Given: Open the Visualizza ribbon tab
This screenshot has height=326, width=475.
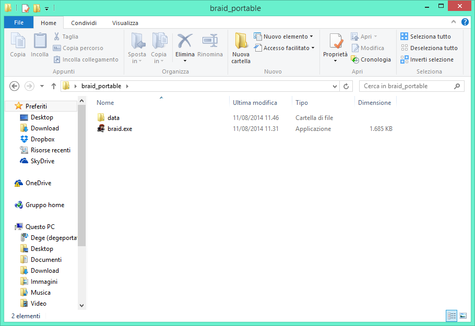Looking at the screenshot, I should pos(125,23).
